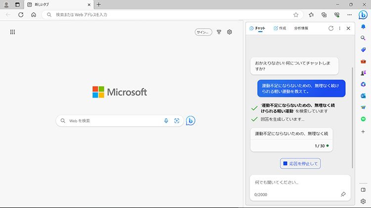371x208 pixels.
Task: Start voice search with microphone icon
Action: (x=166, y=121)
